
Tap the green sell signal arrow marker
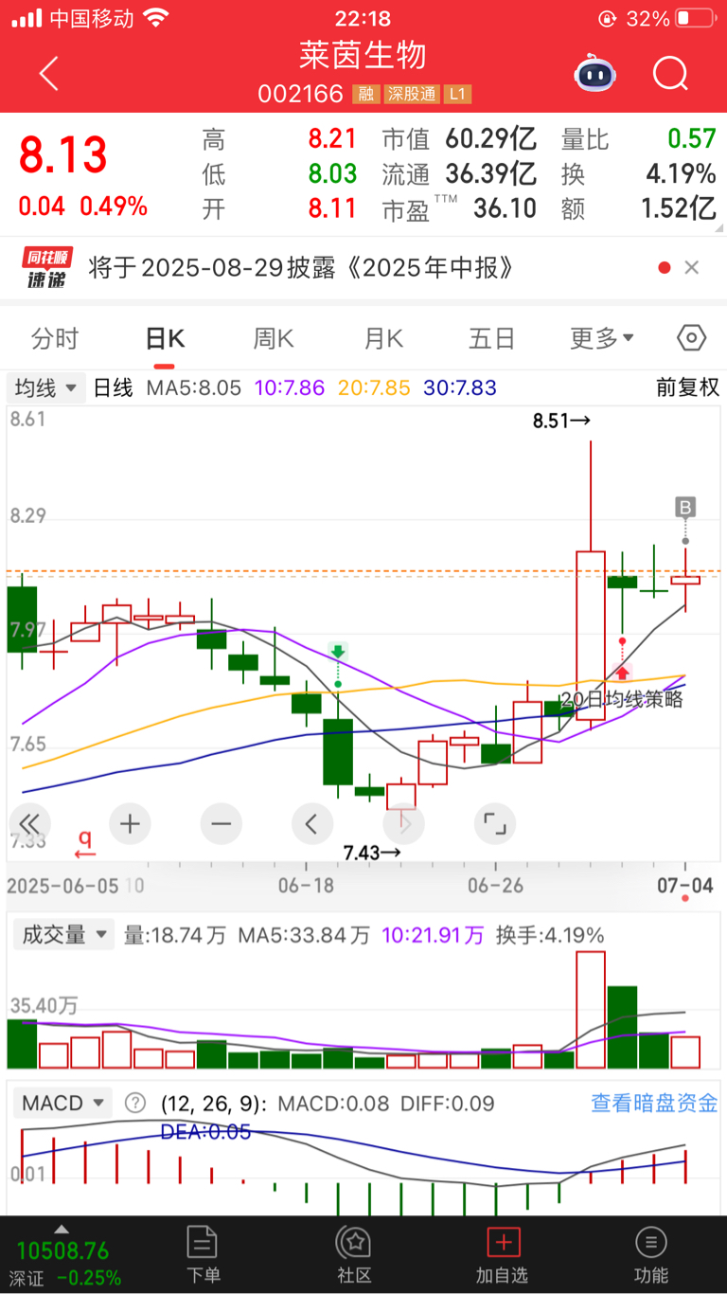pos(338,652)
